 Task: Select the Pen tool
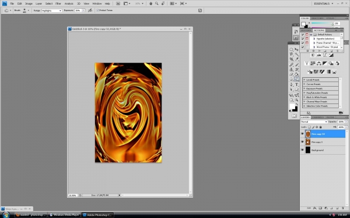point(291,85)
